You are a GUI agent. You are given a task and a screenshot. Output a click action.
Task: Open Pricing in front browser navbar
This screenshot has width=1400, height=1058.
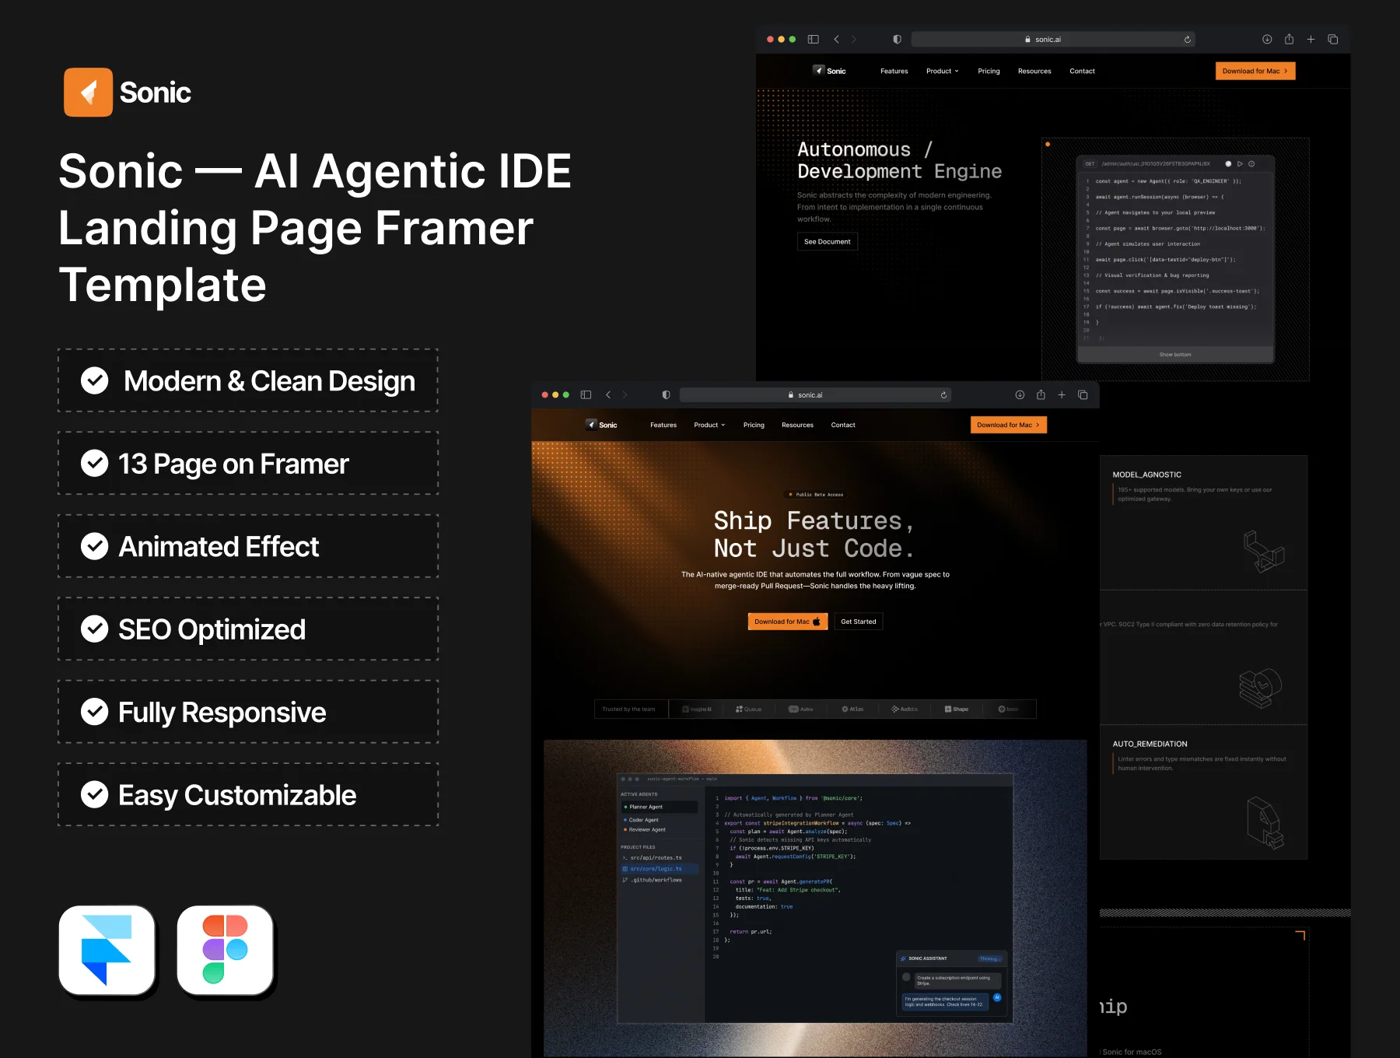pyautogui.click(x=754, y=425)
